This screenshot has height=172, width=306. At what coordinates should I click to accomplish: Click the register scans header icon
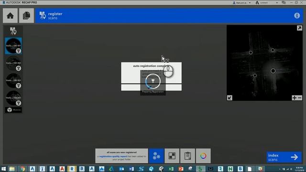pyautogui.click(x=43, y=16)
